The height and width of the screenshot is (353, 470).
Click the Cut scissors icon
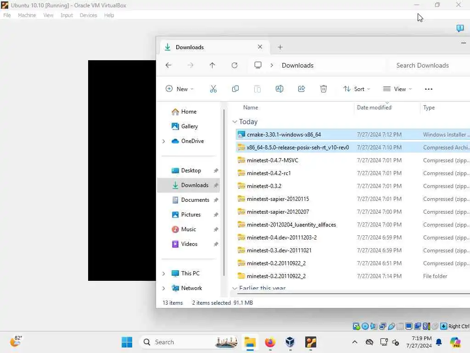pos(213,89)
